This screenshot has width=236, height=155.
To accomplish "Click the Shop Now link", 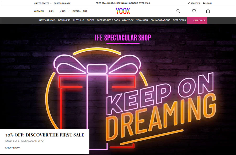I will tap(13, 148).
